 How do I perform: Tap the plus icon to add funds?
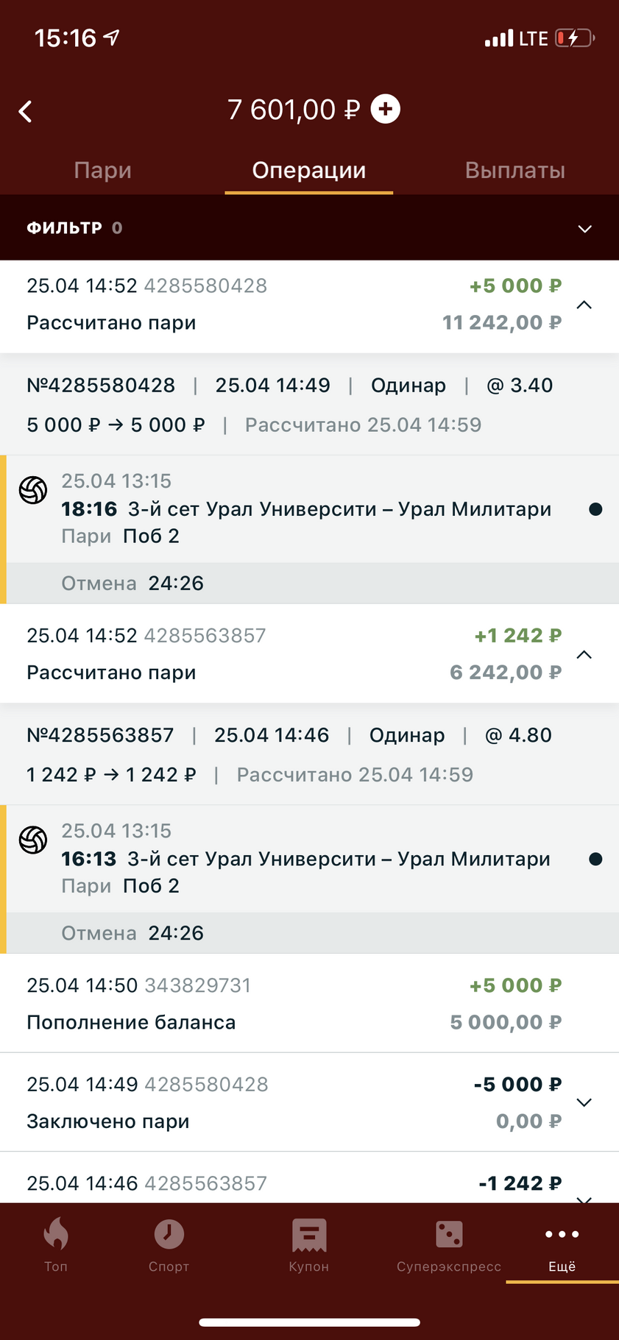(385, 109)
